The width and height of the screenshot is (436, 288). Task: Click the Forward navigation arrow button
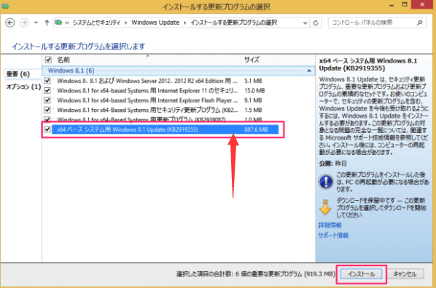[x=24, y=23]
